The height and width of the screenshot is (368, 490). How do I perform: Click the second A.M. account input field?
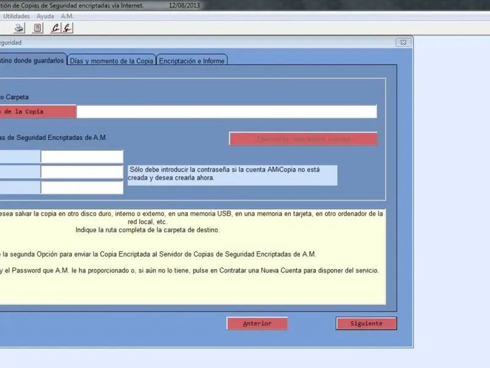tap(82, 172)
